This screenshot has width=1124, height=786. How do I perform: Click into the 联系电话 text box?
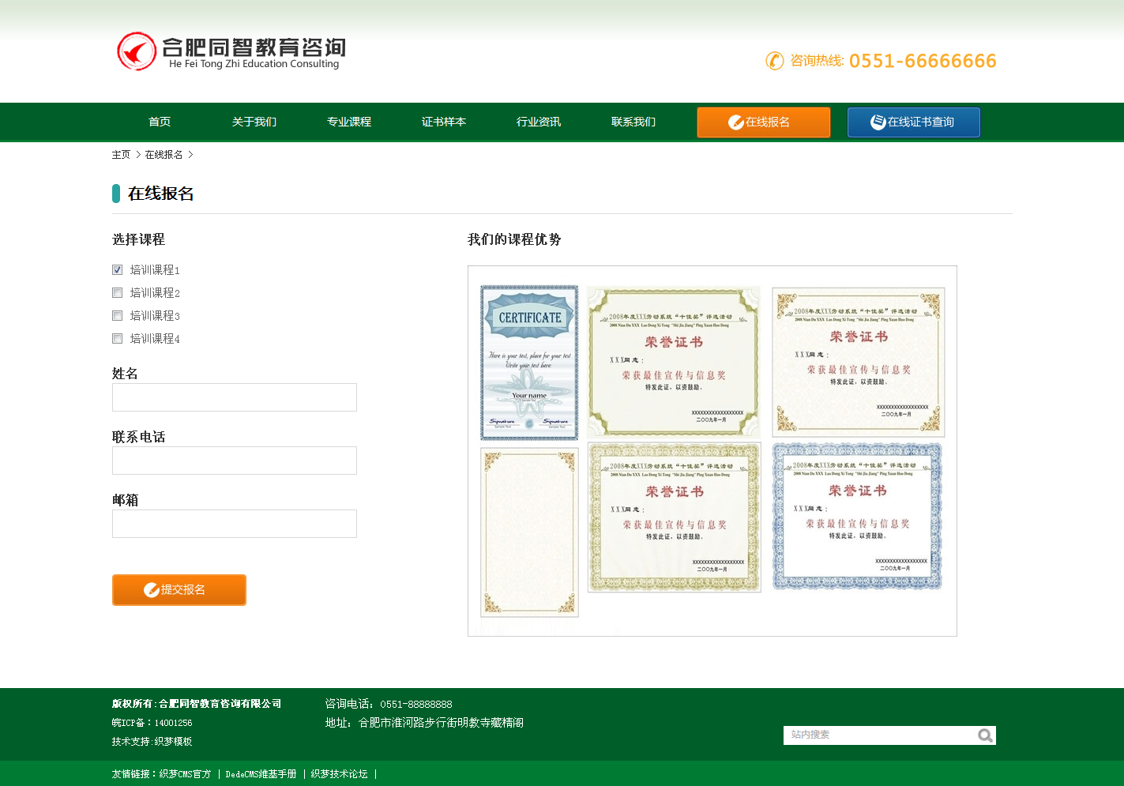click(235, 461)
